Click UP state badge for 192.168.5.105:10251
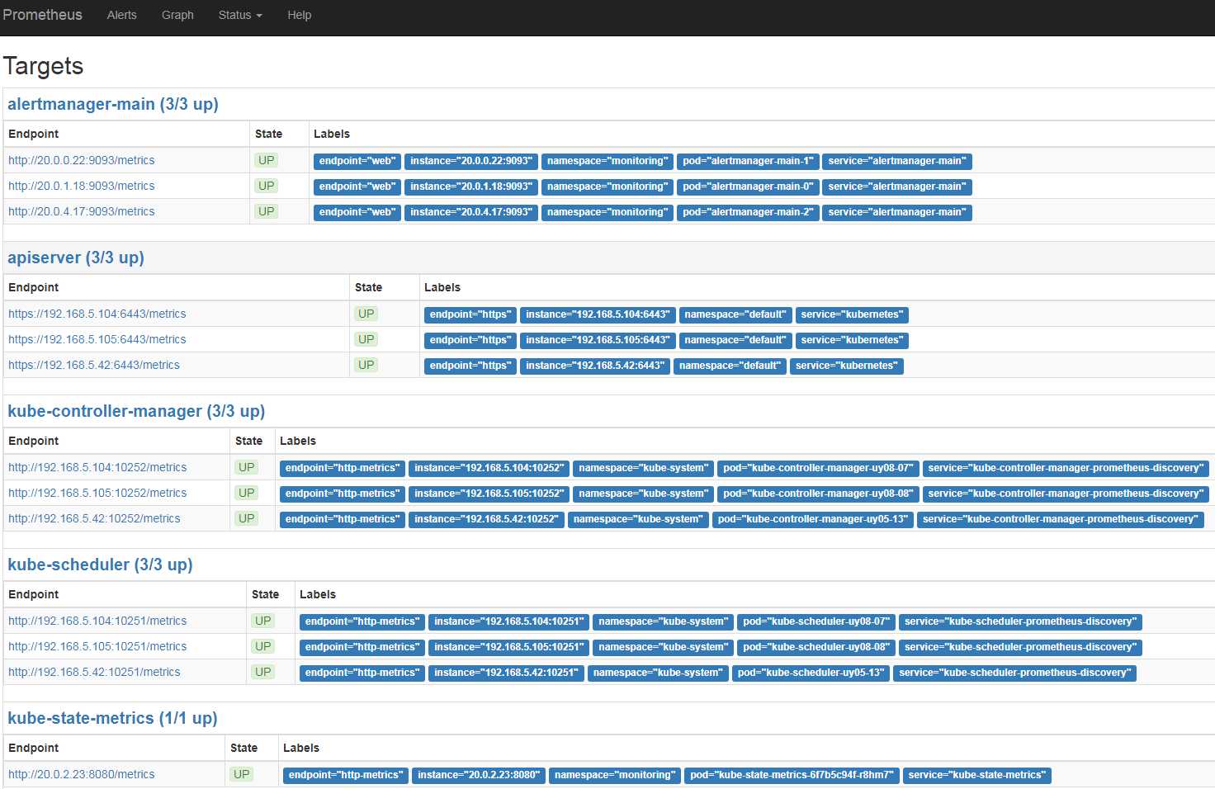 pos(262,646)
